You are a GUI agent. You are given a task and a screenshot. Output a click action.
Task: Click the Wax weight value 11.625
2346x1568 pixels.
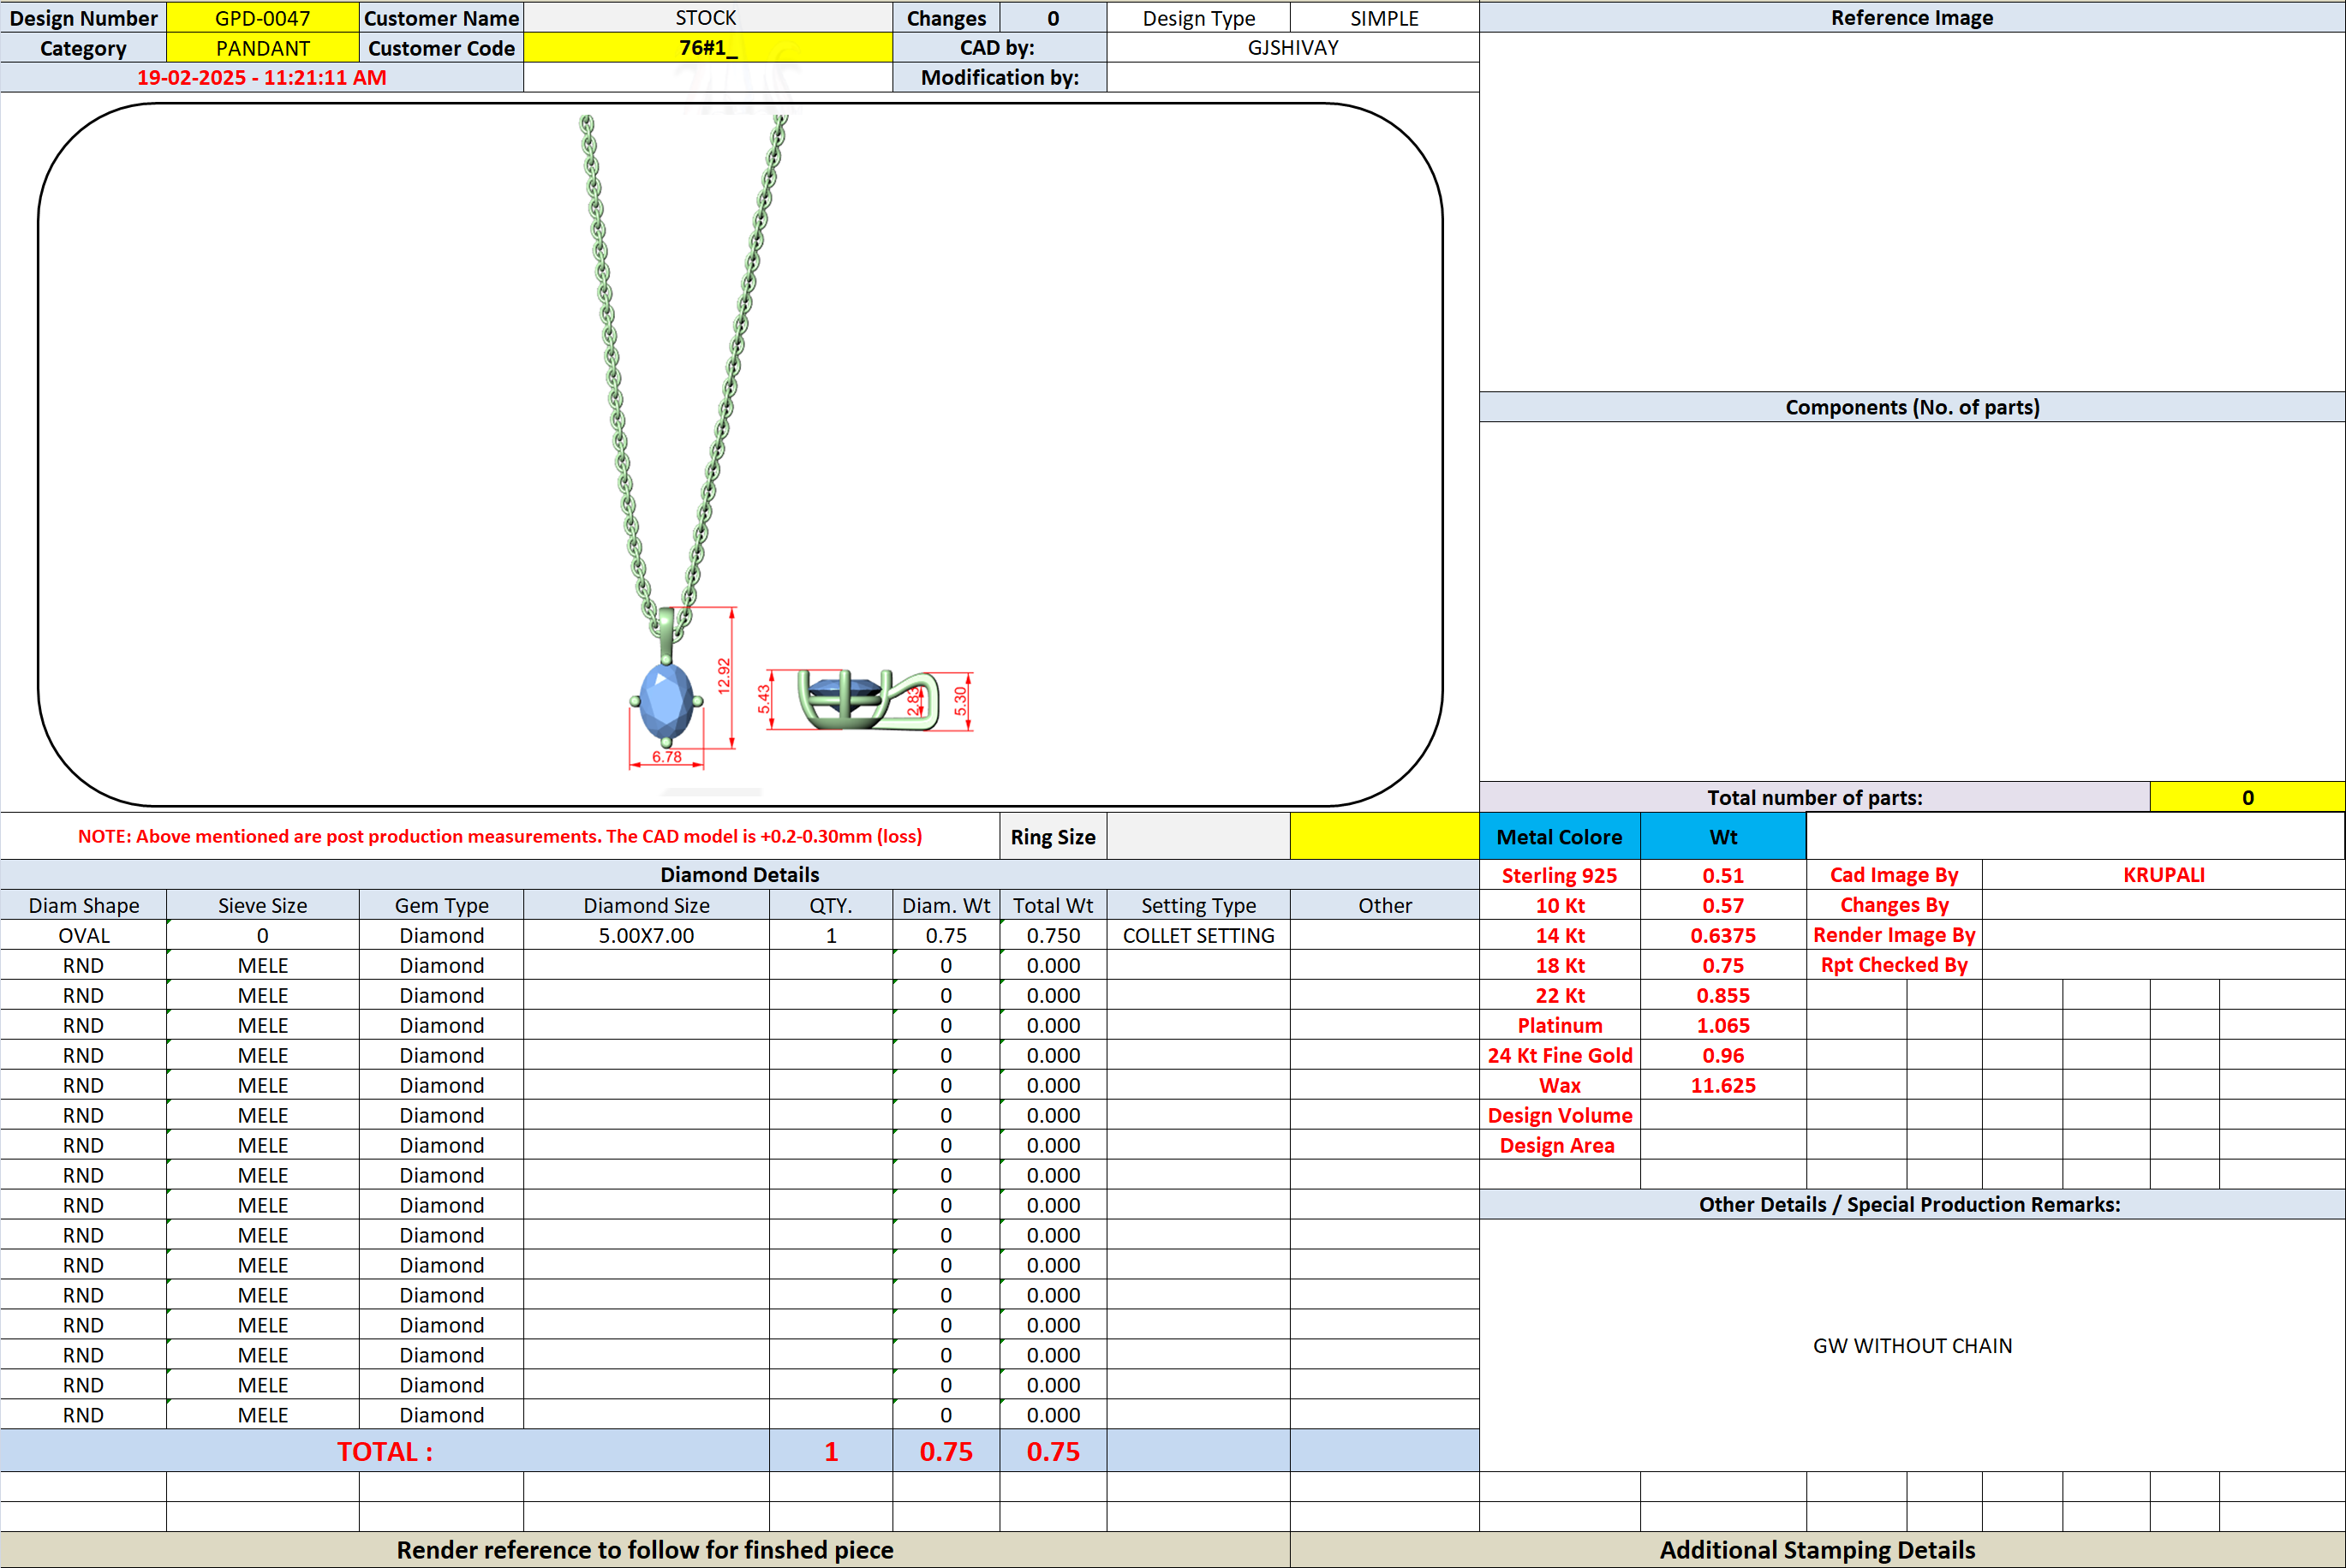tap(1723, 1085)
